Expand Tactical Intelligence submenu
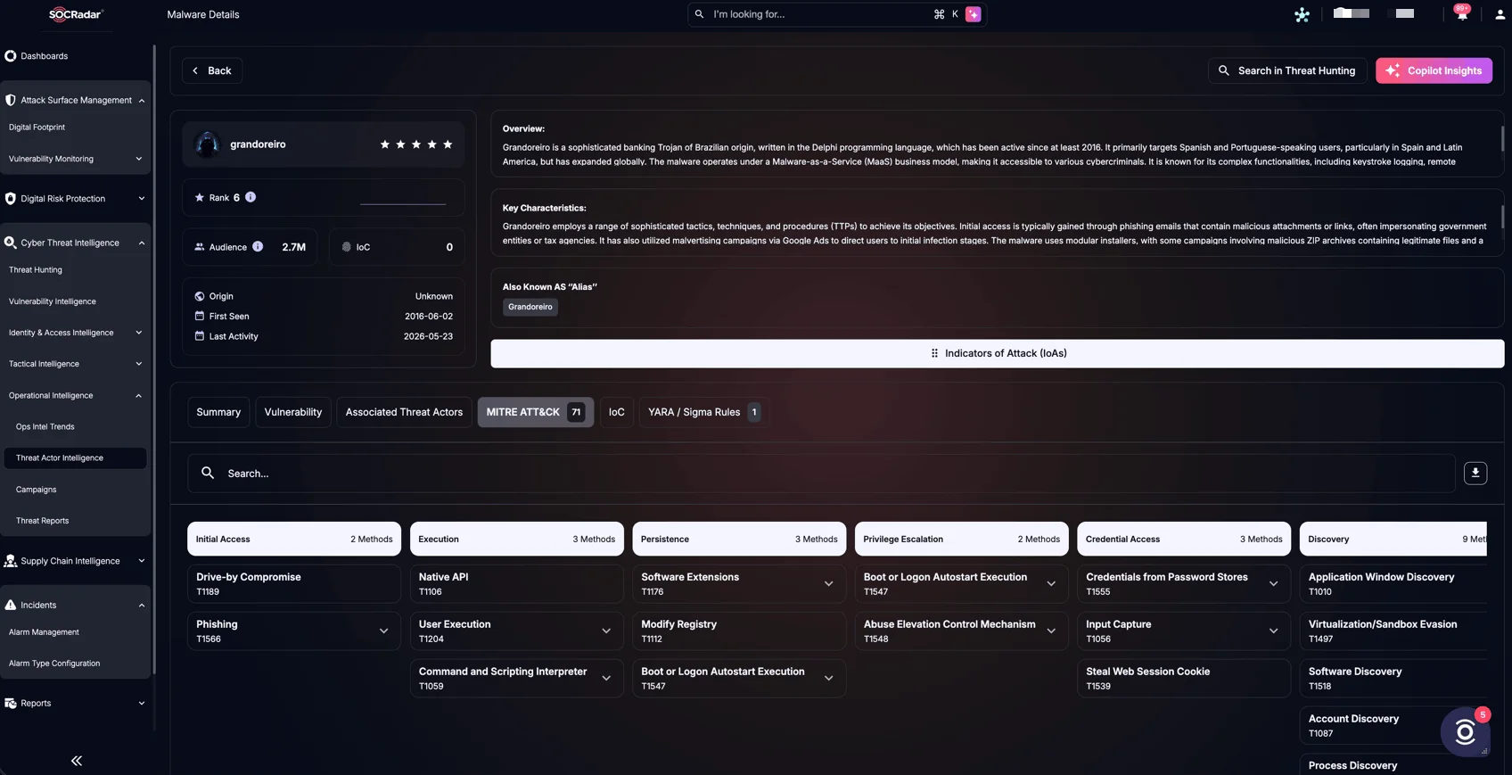 (138, 364)
